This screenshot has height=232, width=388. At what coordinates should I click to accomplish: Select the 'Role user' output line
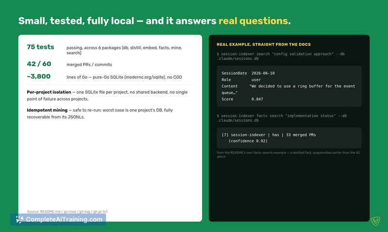pyautogui.click(x=241, y=80)
